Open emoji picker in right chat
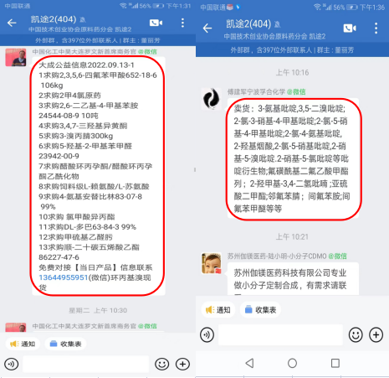389x378 pixels. pos(356,334)
